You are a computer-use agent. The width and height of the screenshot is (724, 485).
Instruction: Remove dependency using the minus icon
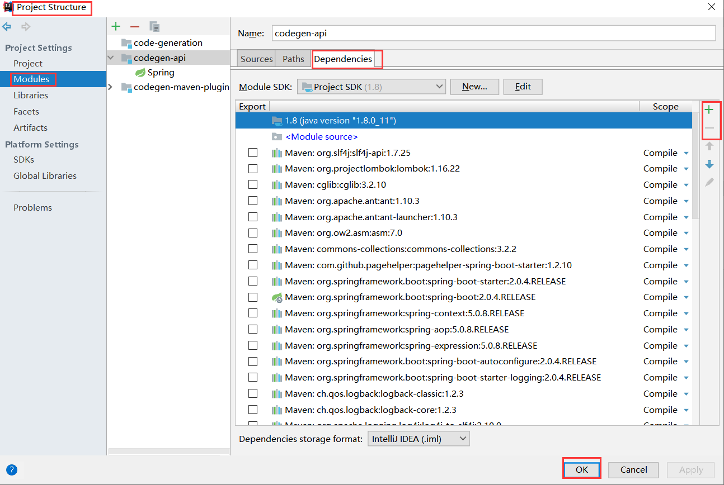tap(709, 128)
